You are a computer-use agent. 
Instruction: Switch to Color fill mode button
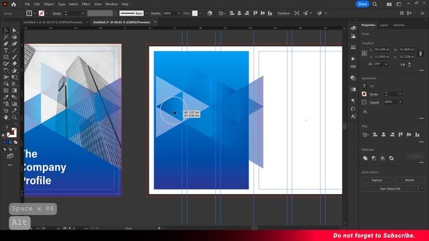click(5, 143)
